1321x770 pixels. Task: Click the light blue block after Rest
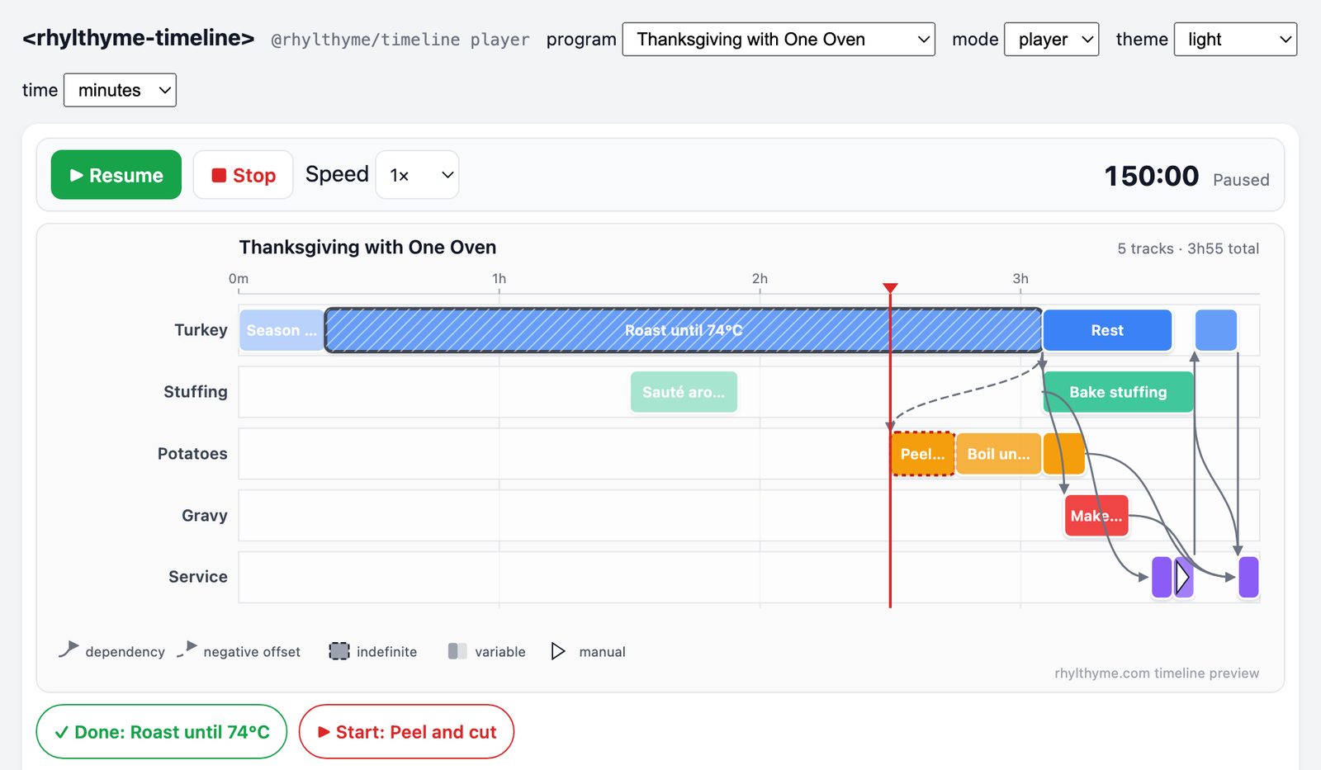click(x=1216, y=330)
